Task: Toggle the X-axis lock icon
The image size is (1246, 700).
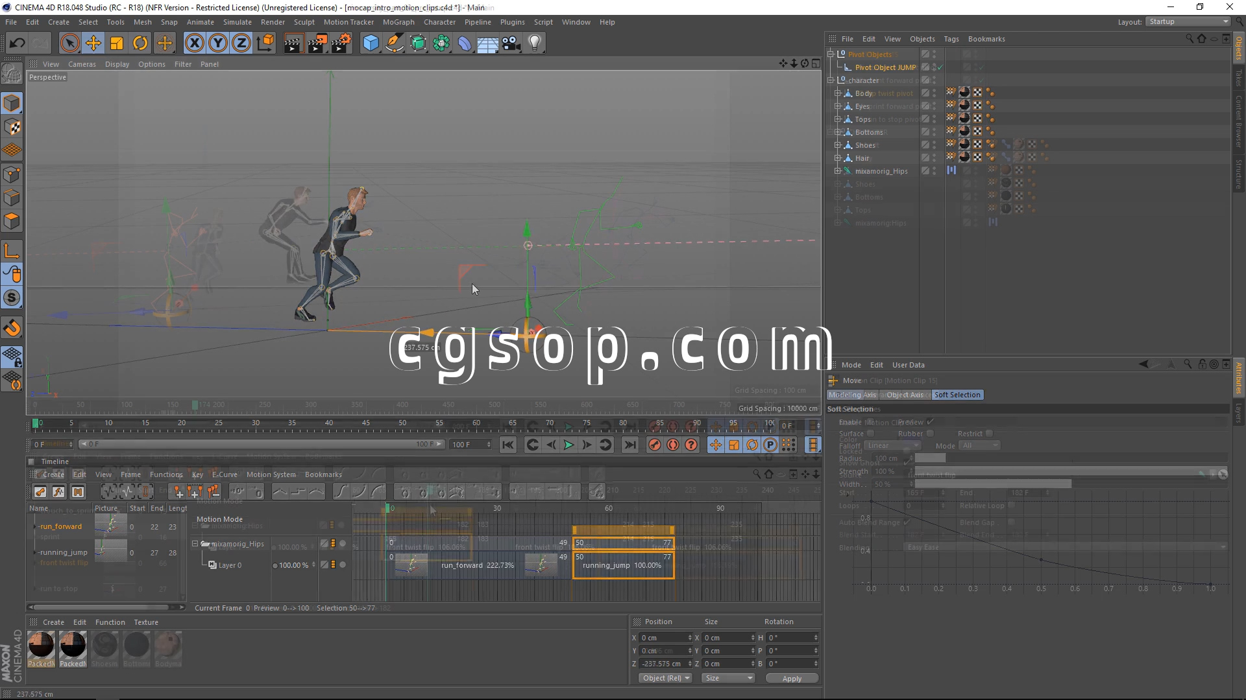Action: click(194, 43)
